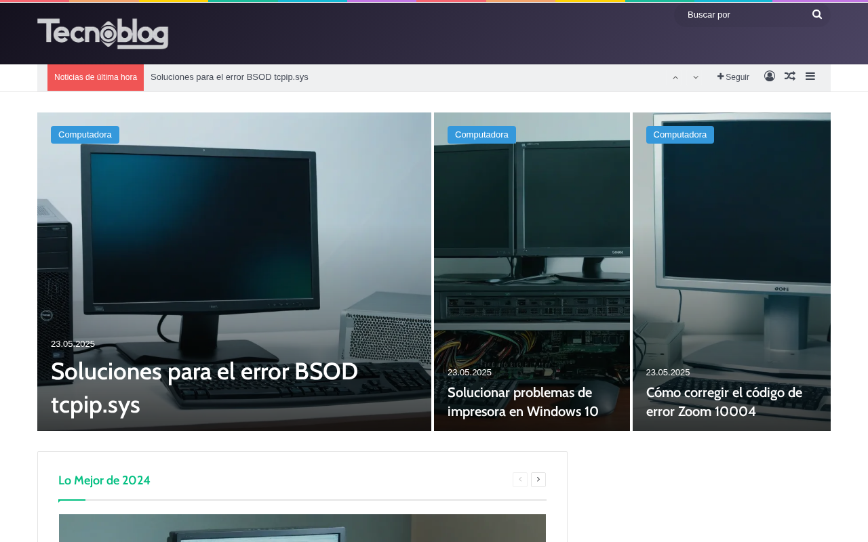Viewport: 868px width, 542px height.
Task: Click the search magnifier icon
Action: [817, 14]
